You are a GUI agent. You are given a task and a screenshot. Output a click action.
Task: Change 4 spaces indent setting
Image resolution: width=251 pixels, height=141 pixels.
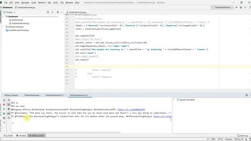pos(228,139)
